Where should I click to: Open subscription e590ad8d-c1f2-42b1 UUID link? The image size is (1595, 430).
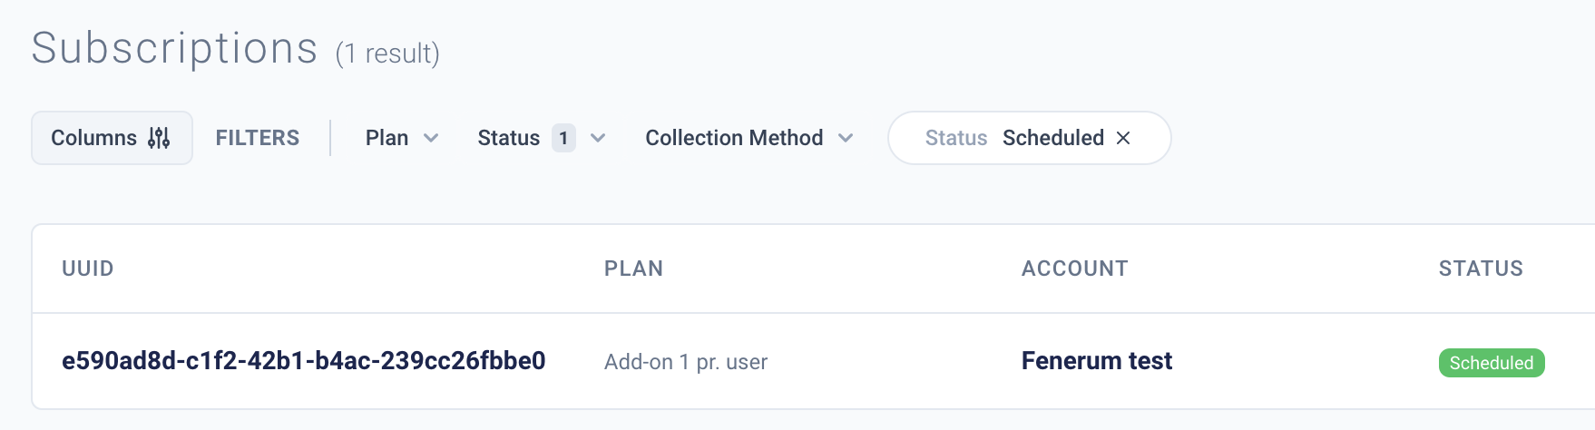pos(304,361)
